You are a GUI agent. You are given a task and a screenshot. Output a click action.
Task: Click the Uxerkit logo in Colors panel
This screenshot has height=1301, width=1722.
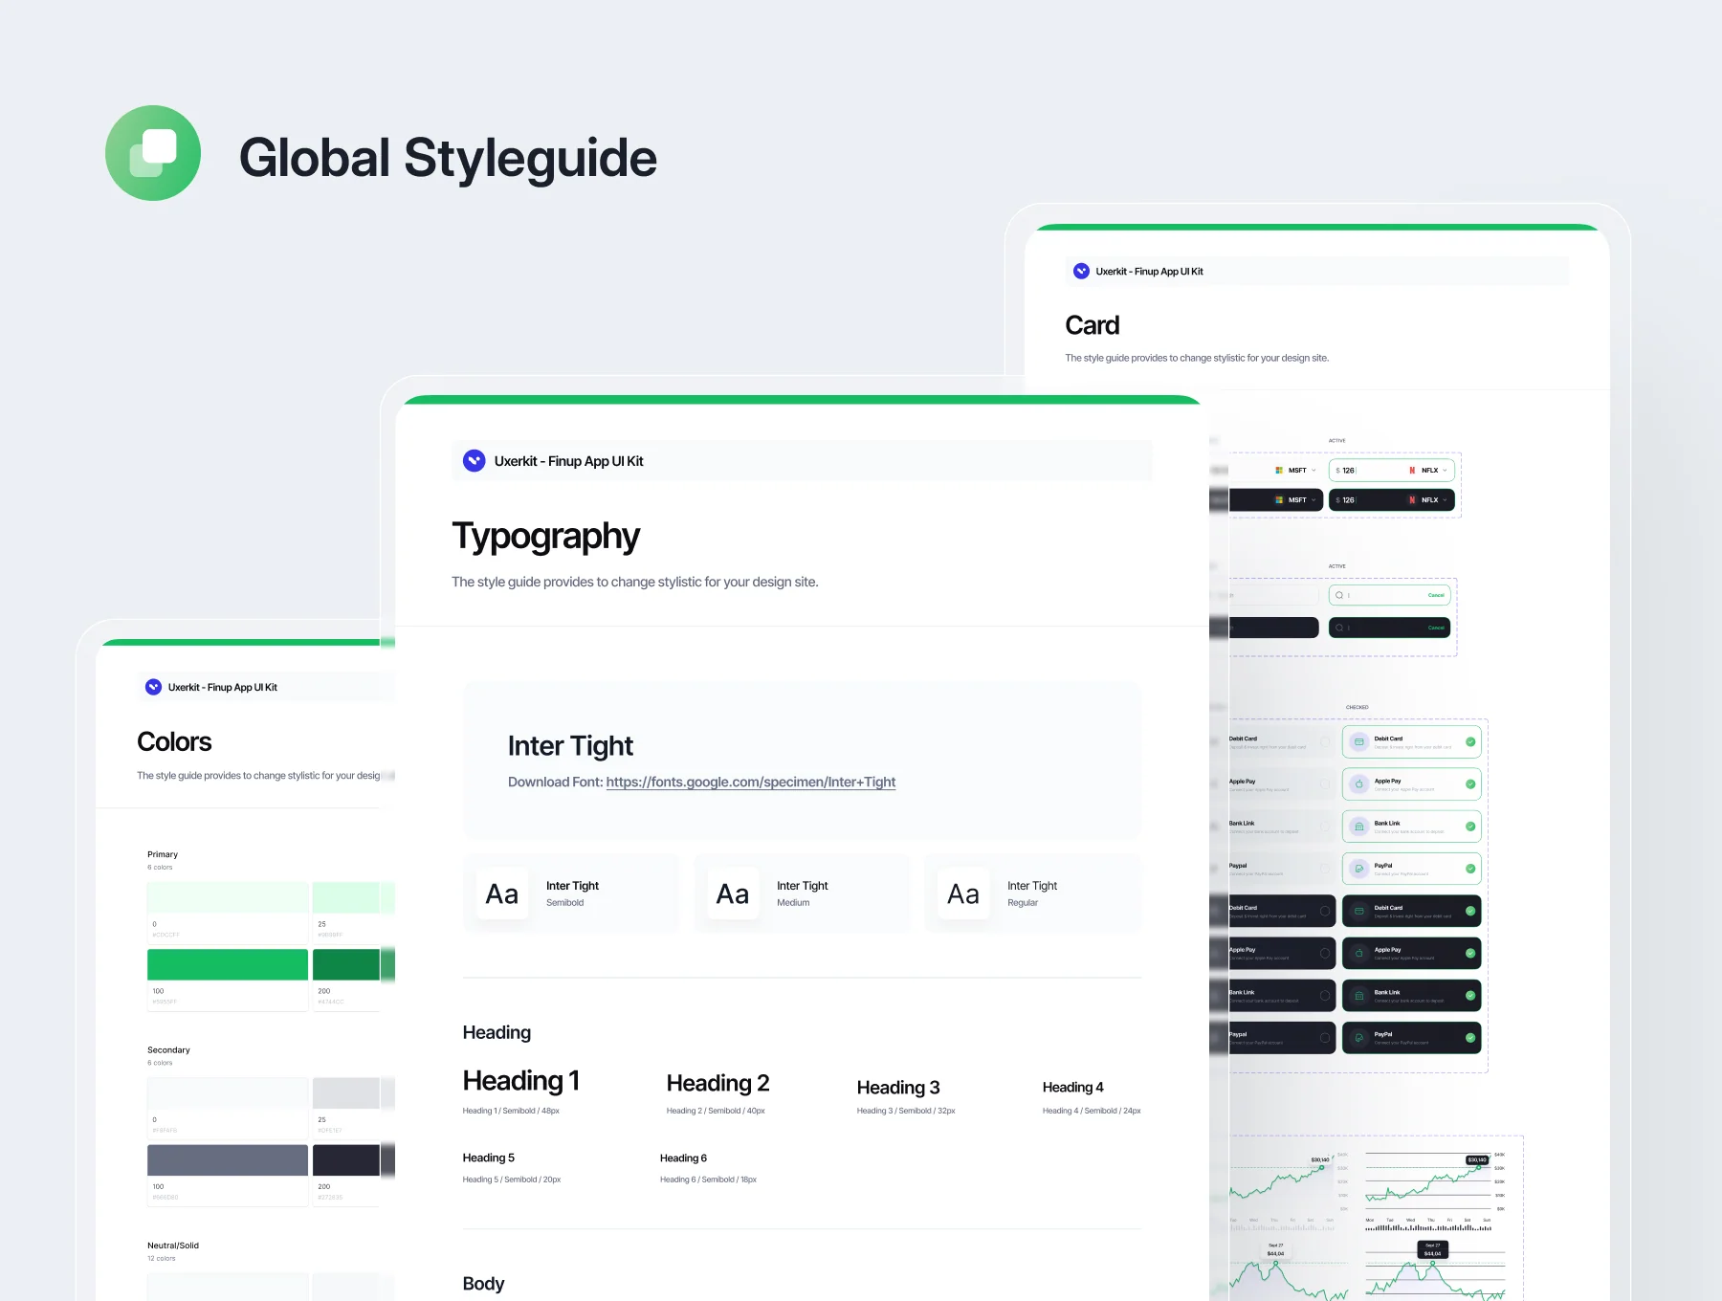click(x=153, y=687)
